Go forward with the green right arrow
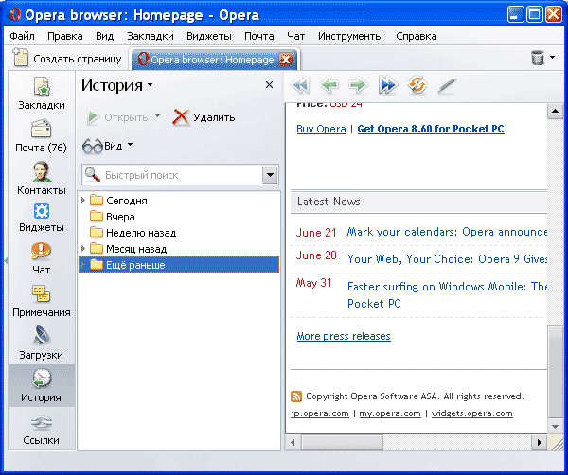Screen dimensions: 568x475 tap(358, 85)
